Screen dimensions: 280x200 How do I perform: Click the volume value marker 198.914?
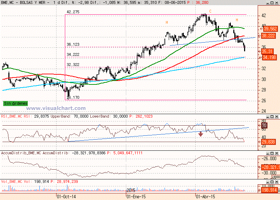(x=269, y=190)
